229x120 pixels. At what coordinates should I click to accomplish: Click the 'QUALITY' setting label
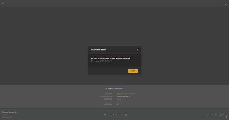point(109,94)
